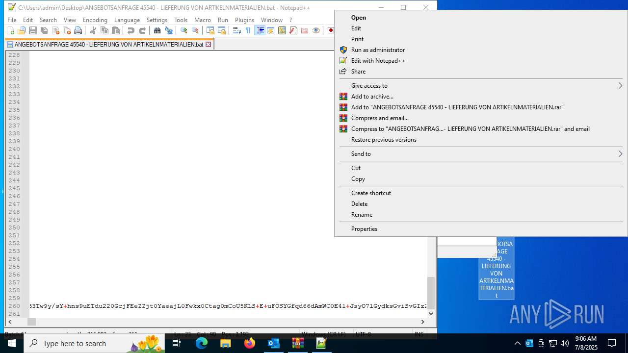Click the editor's scroll down arrow
The image size is (628, 353).
coord(431,313)
